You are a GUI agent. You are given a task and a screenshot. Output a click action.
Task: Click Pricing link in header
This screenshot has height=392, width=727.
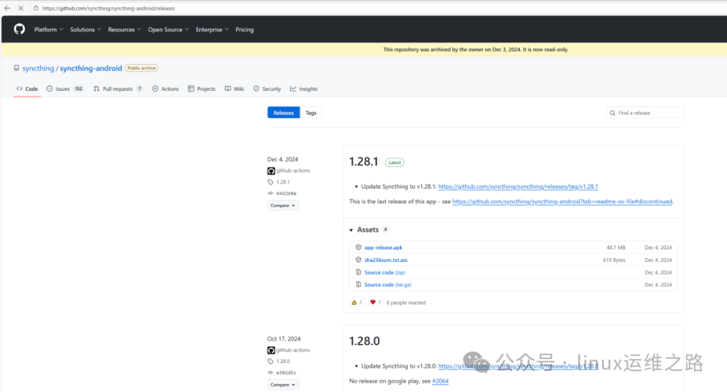tap(244, 29)
